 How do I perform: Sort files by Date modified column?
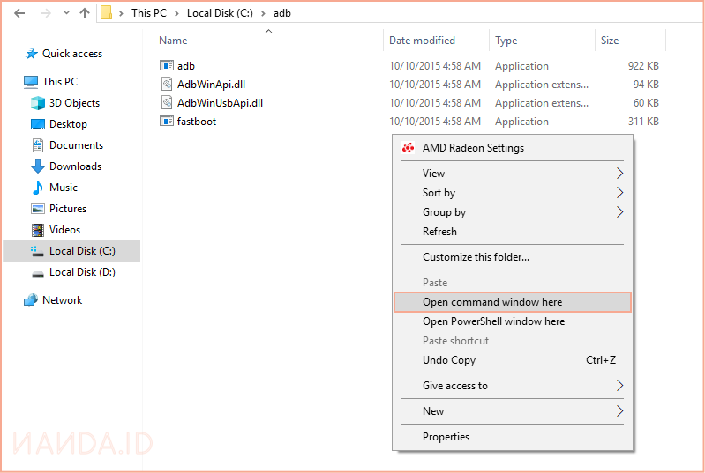(x=422, y=41)
